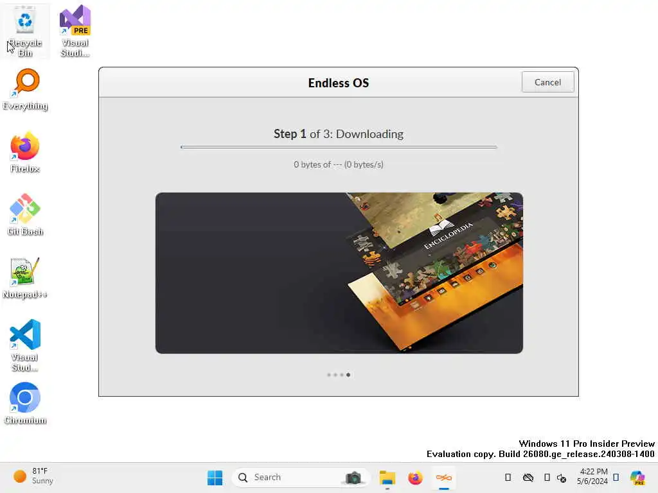
Task: Select the Visual Studio Code desktop shortcut
Action: [25, 346]
